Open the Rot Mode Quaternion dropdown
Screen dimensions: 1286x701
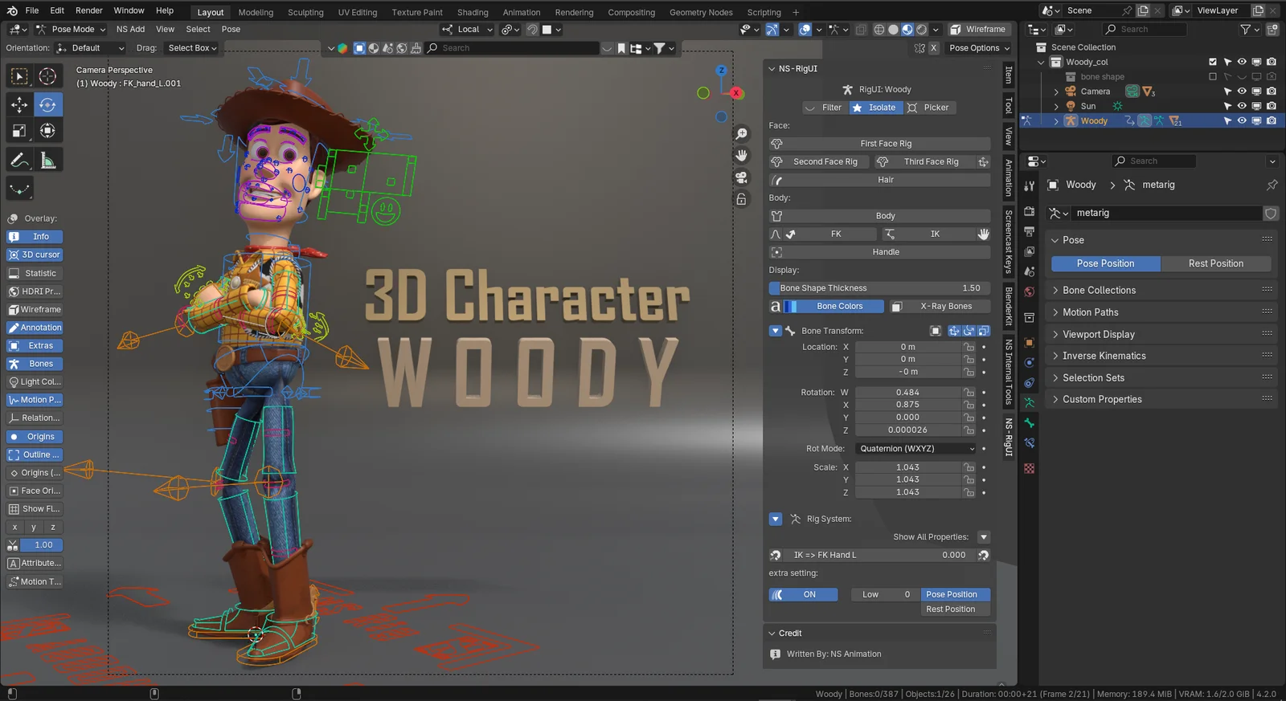click(x=916, y=449)
